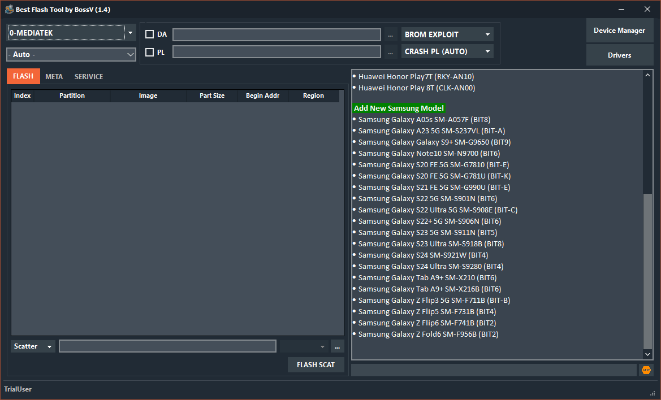Screen dimensions: 661x400
Task: Click the orange stop hexagon icon
Action: 646,369
